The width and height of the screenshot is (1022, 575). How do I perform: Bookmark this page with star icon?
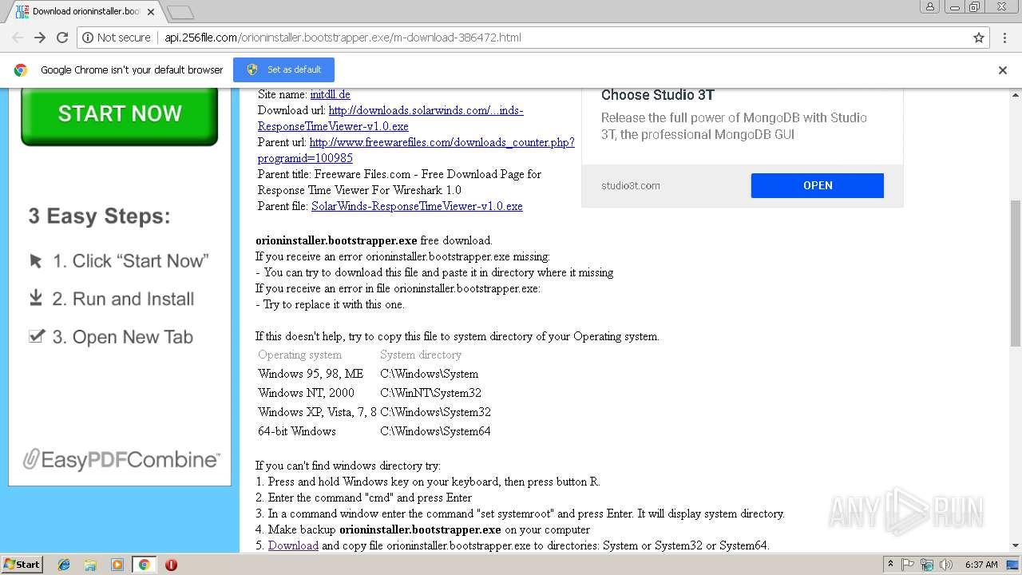(x=979, y=38)
